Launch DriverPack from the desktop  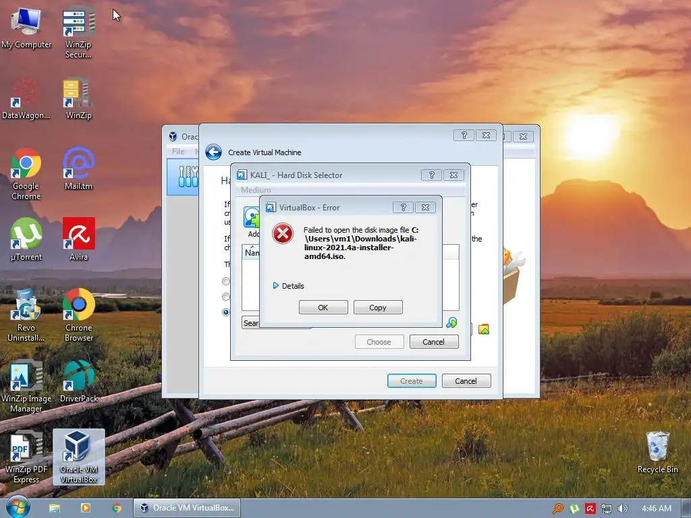[78, 382]
